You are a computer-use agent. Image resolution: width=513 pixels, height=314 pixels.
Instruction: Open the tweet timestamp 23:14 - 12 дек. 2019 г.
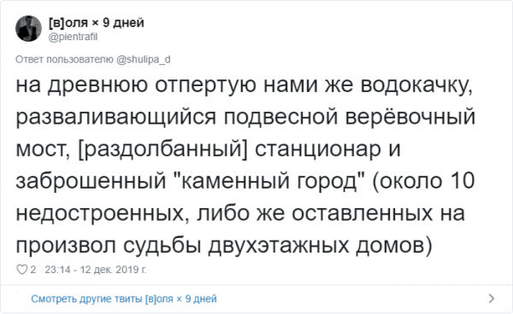click(96, 270)
